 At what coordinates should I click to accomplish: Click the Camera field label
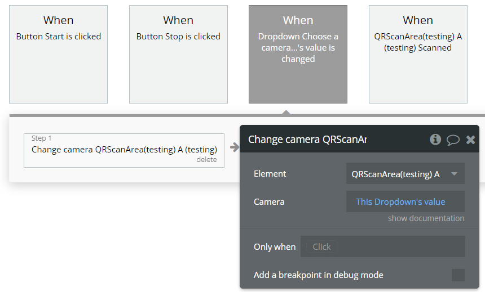tap(269, 201)
